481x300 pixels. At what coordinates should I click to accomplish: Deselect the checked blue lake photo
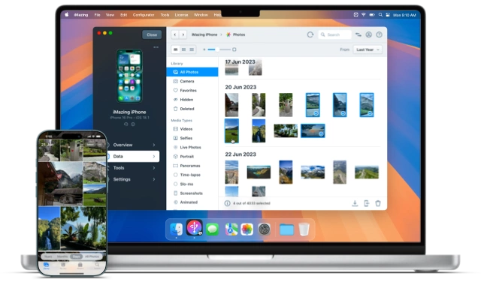tap(313, 130)
